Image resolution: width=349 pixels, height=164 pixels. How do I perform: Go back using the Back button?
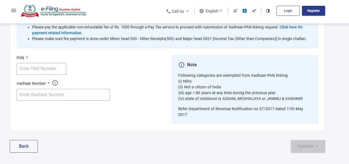pyautogui.click(x=24, y=146)
